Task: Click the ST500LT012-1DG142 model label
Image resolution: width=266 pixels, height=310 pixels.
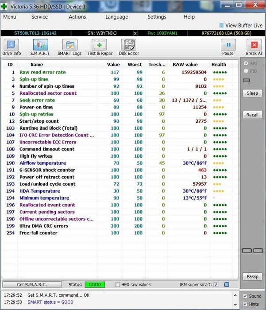Action: tap(35, 33)
